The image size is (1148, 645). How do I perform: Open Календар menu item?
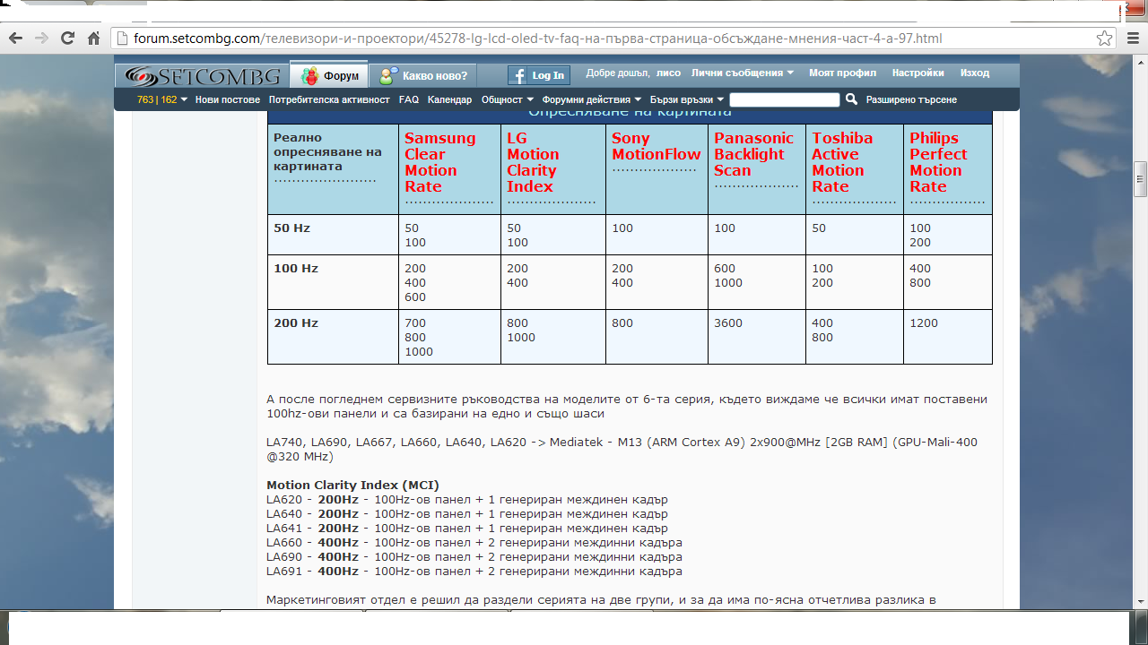[x=449, y=99]
